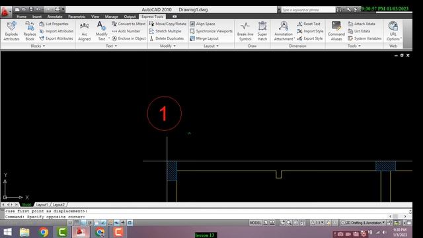Open the Annotate ribbon tab
Image resolution: width=423 pixels, height=238 pixels.
point(55,17)
